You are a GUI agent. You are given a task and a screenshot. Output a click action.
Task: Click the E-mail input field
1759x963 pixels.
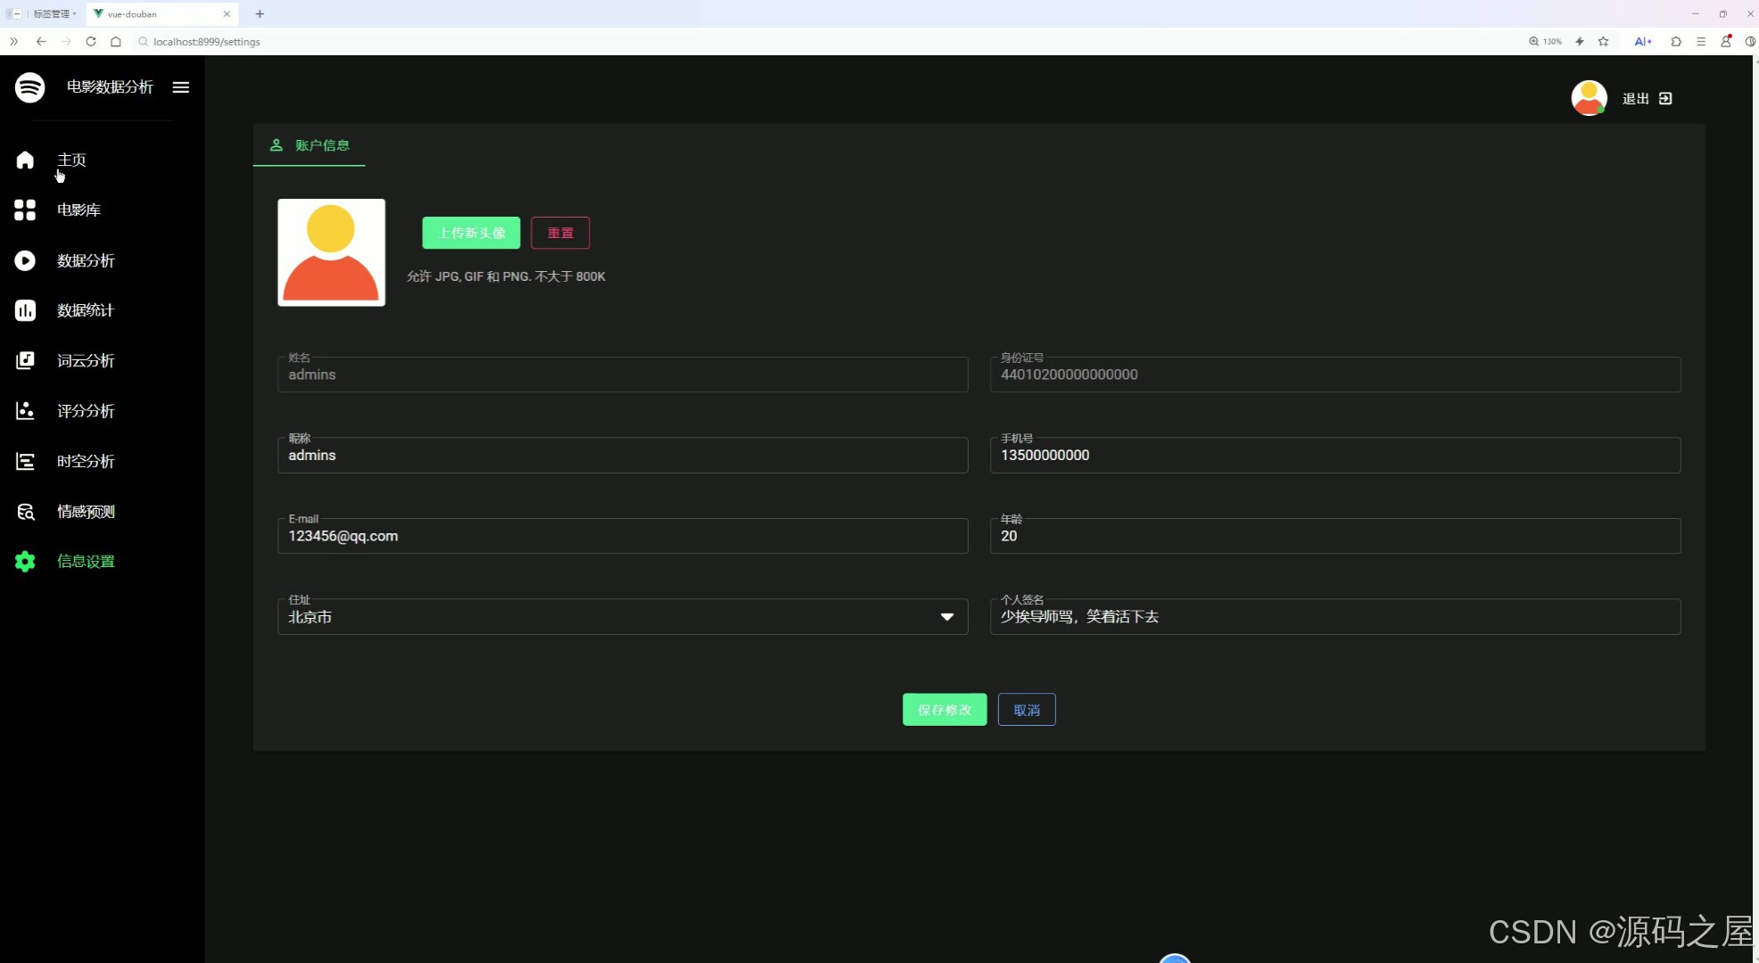point(623,536)
